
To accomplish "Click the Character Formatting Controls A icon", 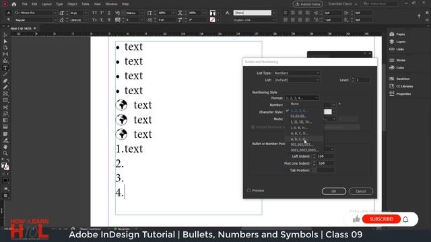I will [9, 13].
